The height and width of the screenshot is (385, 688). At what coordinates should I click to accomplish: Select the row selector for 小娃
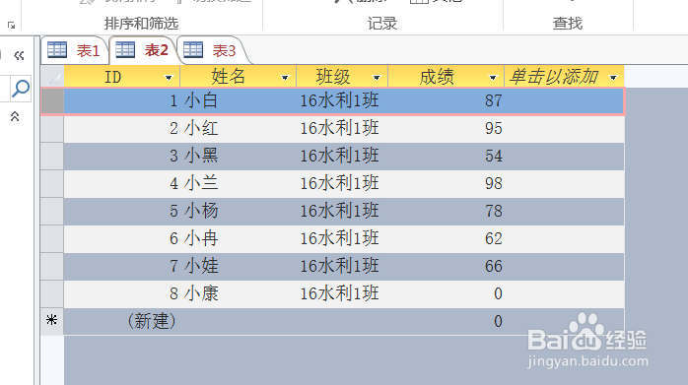[52, 267]
